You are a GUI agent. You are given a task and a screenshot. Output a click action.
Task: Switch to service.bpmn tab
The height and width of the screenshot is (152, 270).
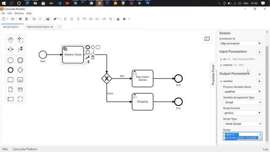tap(12, 27)
